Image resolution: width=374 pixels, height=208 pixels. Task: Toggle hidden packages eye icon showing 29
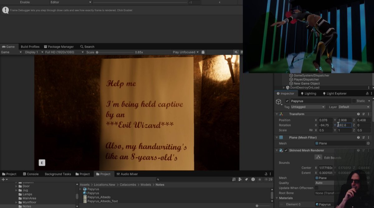[268, 179]
